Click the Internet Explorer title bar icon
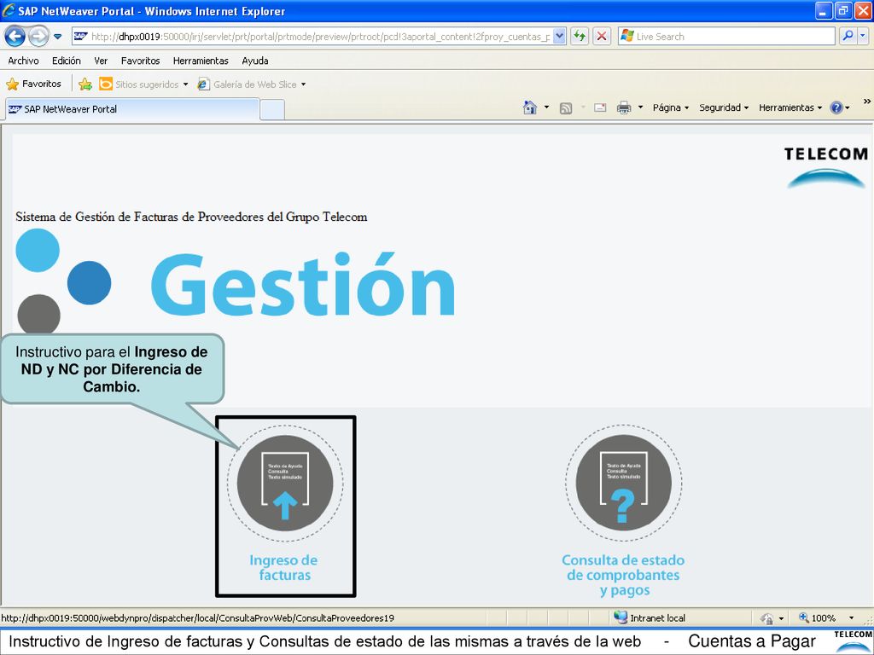 pos(9,10)
